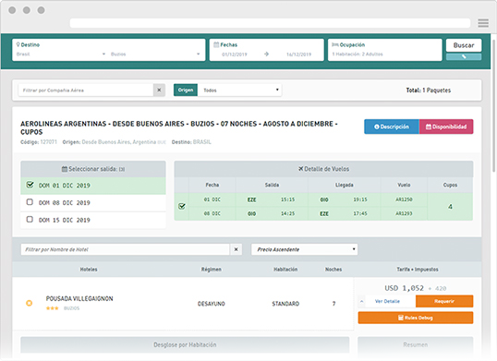
Task: Open the Descripción button
Action: click(392, 126)
